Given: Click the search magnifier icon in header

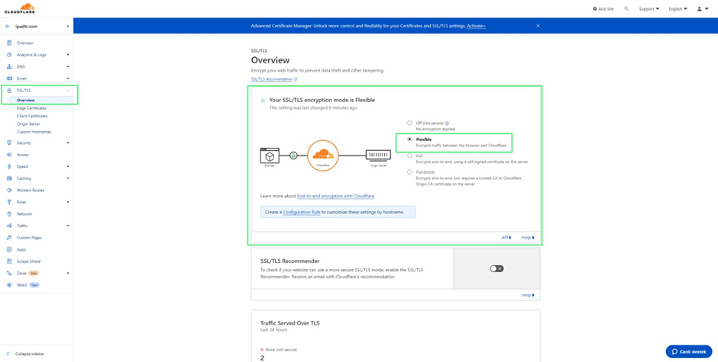Looking at the screenshot, I should [626, 8].
